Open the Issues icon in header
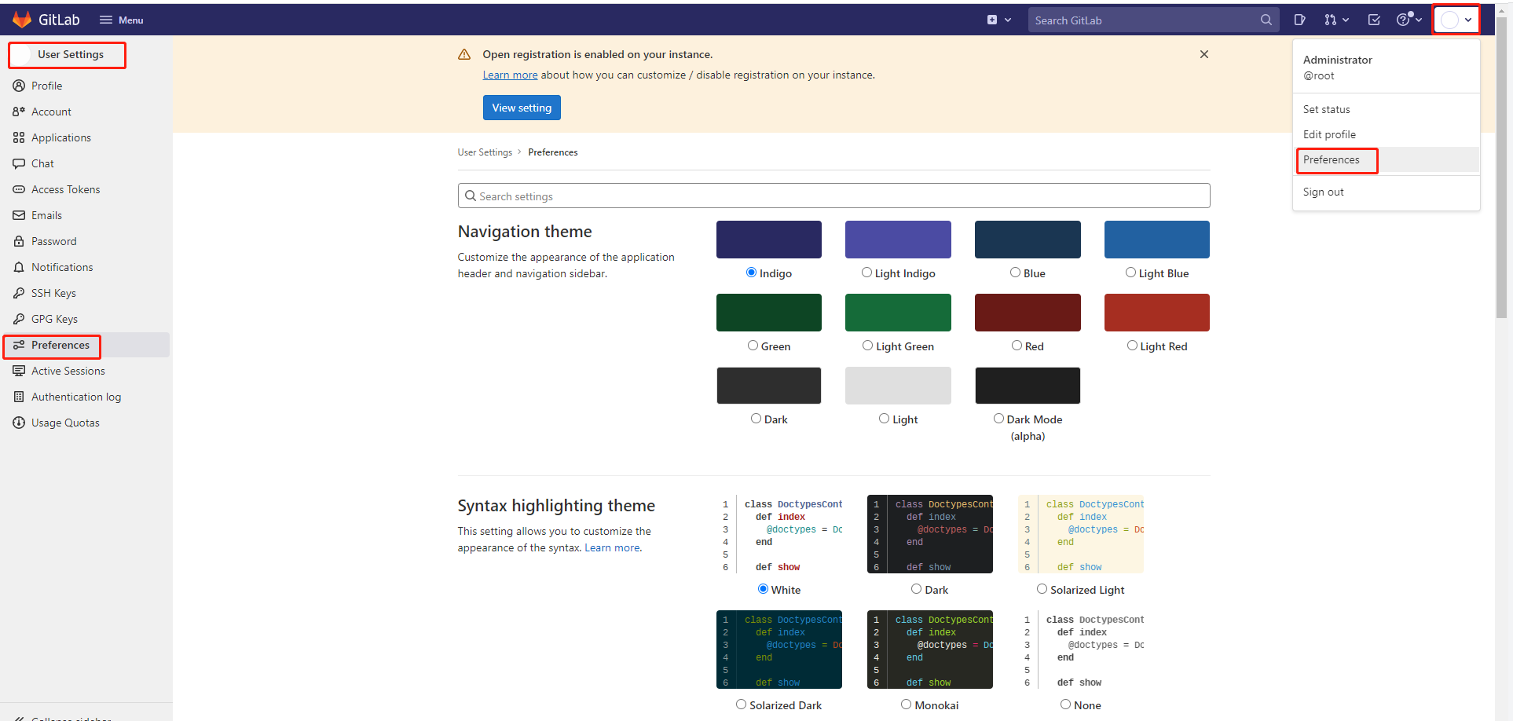Image resolution: width=1513 pixels, height=721 pixels. click(1300, 20)
